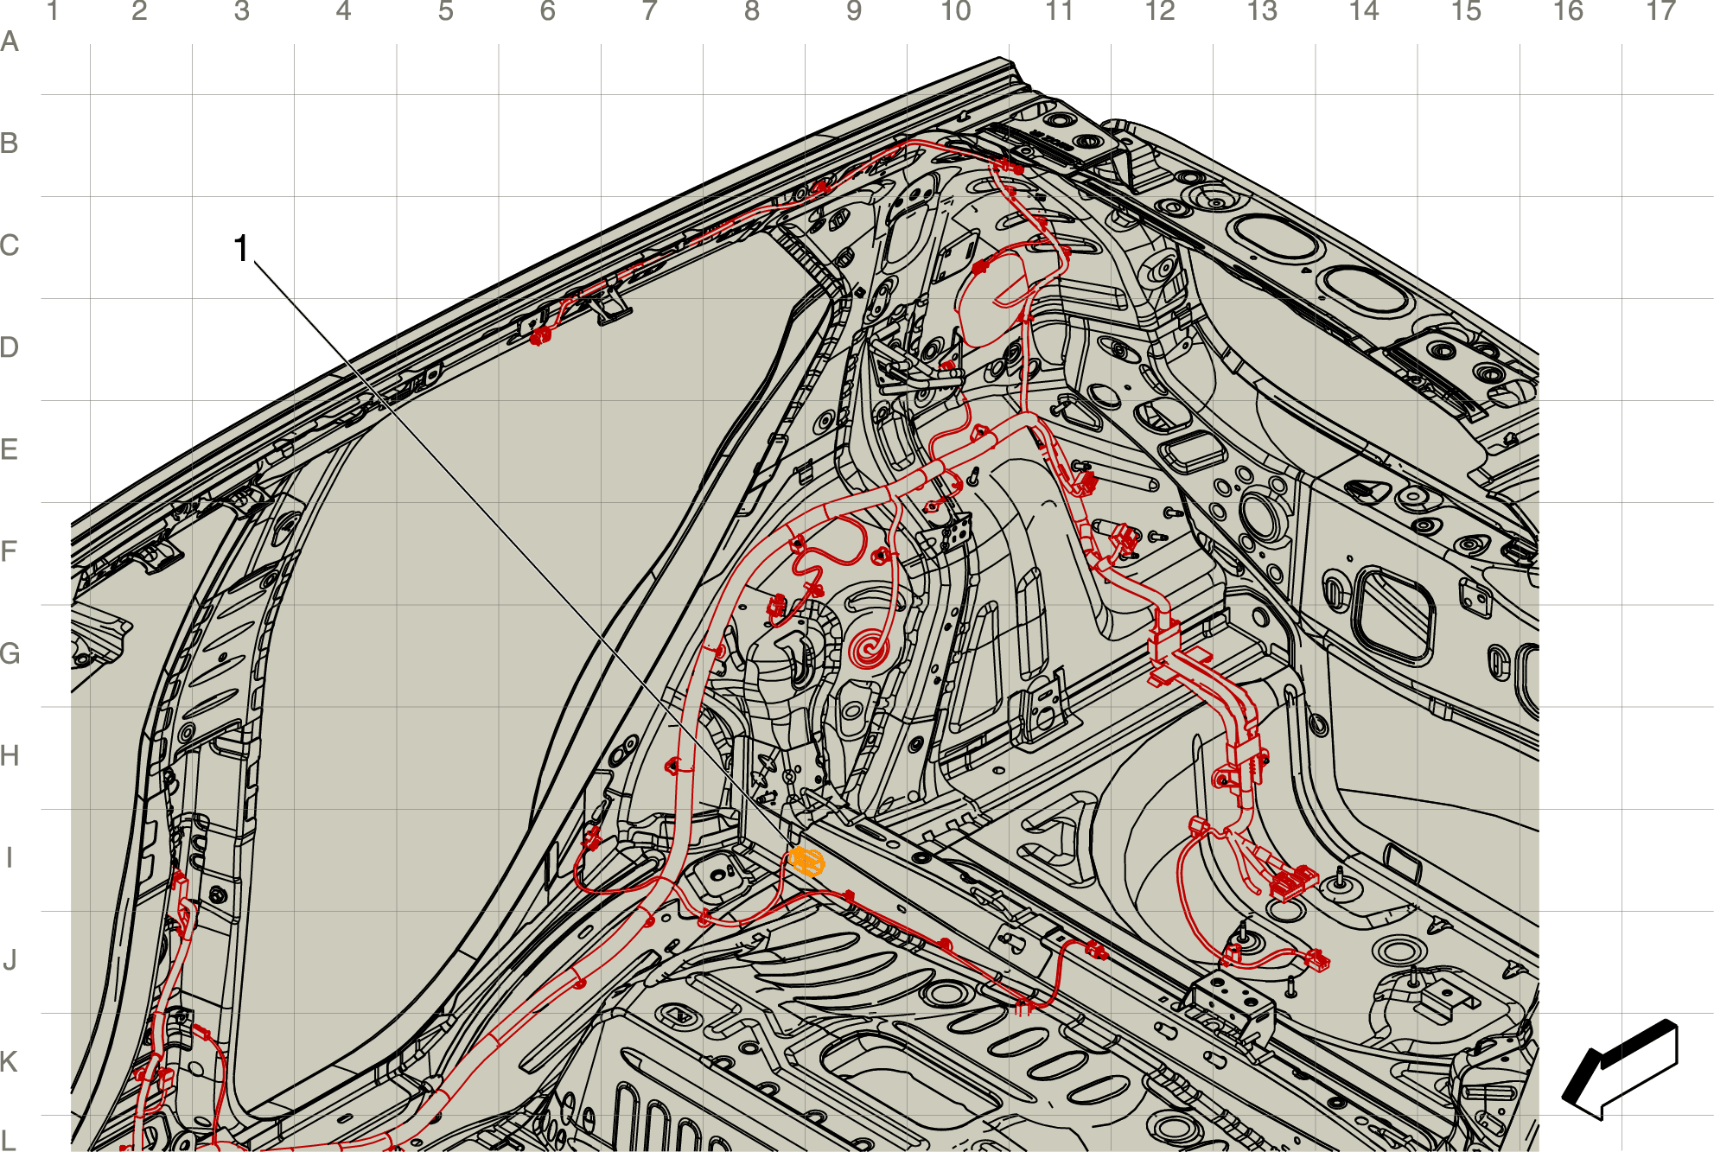The image size is (1714, 1152).
Task: Click row label J
Action: click(10, 960)
